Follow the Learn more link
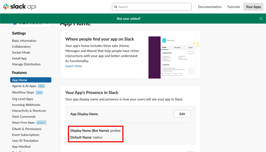 coord(74,66)
